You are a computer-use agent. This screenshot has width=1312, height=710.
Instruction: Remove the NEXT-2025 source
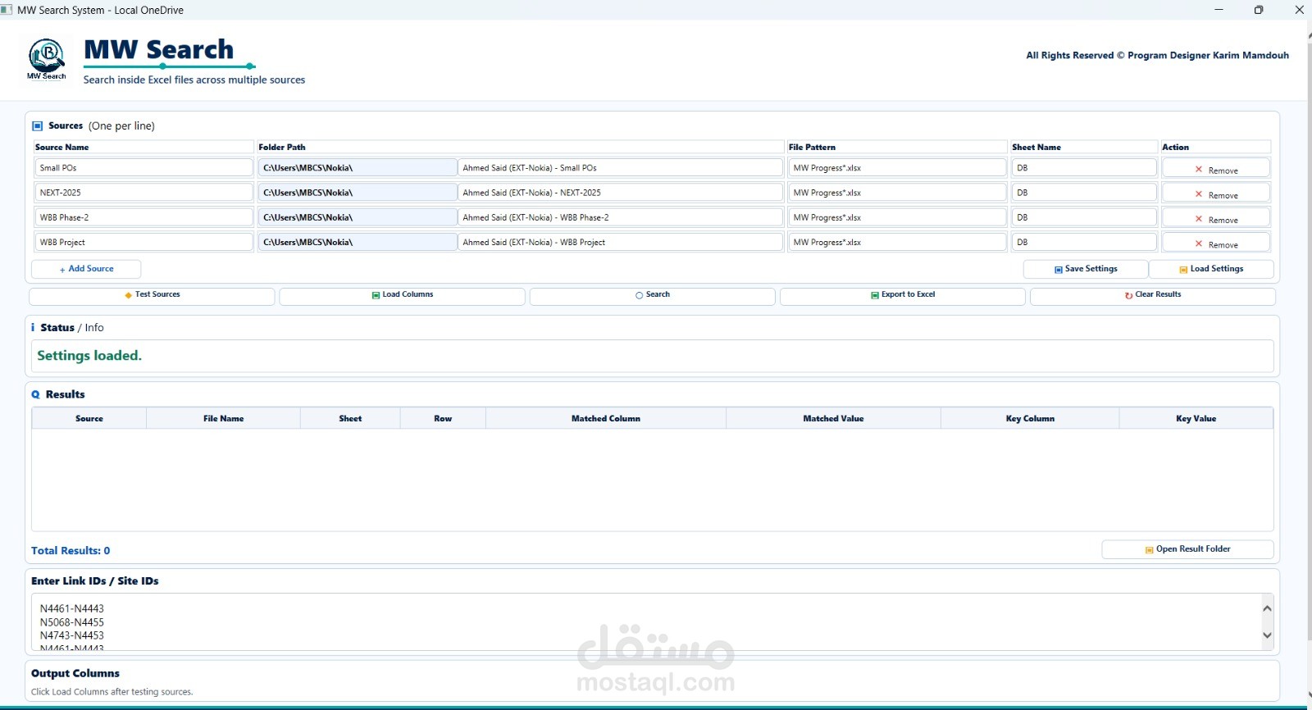(x=1216, y=193)
